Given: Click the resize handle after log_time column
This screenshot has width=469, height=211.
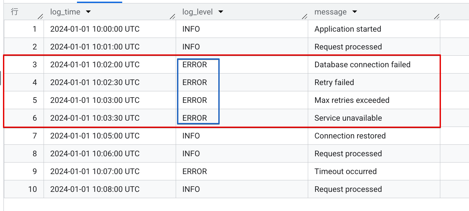Looking at the screenshot, I should 172,16.
